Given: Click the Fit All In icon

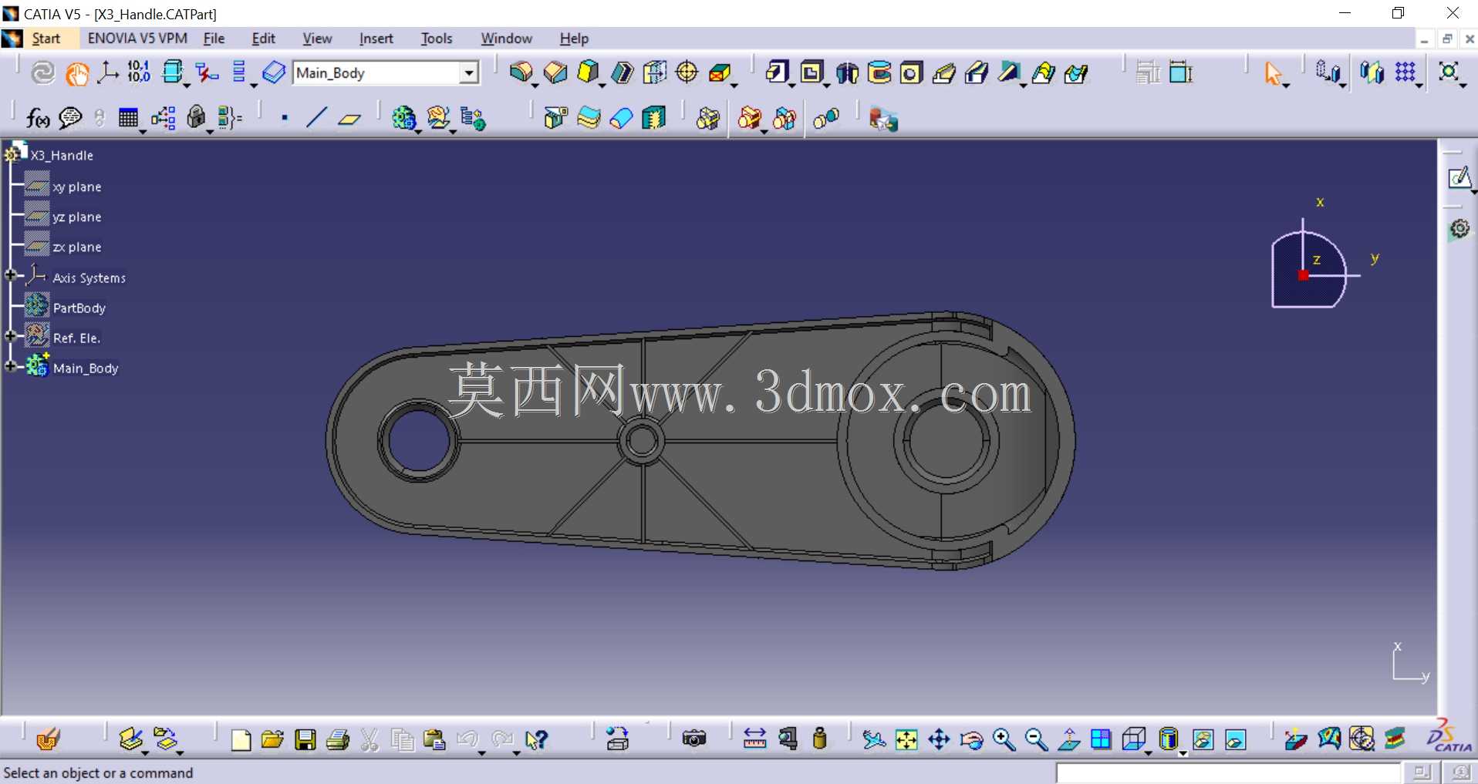Looking at the screenshot, I should pos(906,739).
